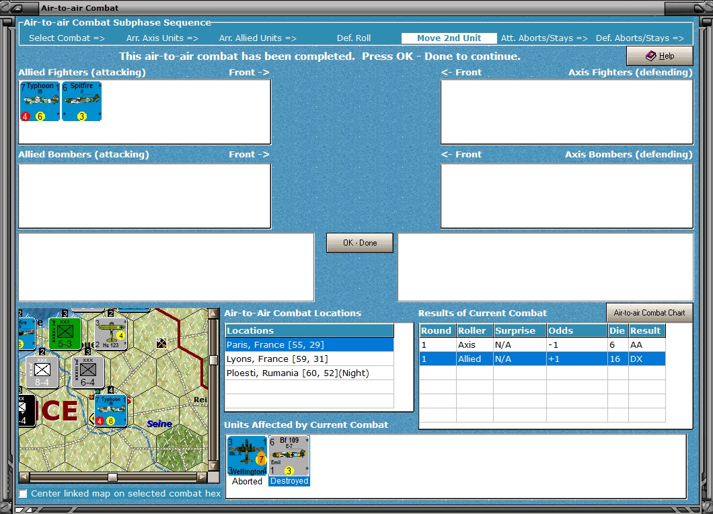The image size is (713, 514).
Task: Select the Spitfire fighter counter
Action: 82,101
